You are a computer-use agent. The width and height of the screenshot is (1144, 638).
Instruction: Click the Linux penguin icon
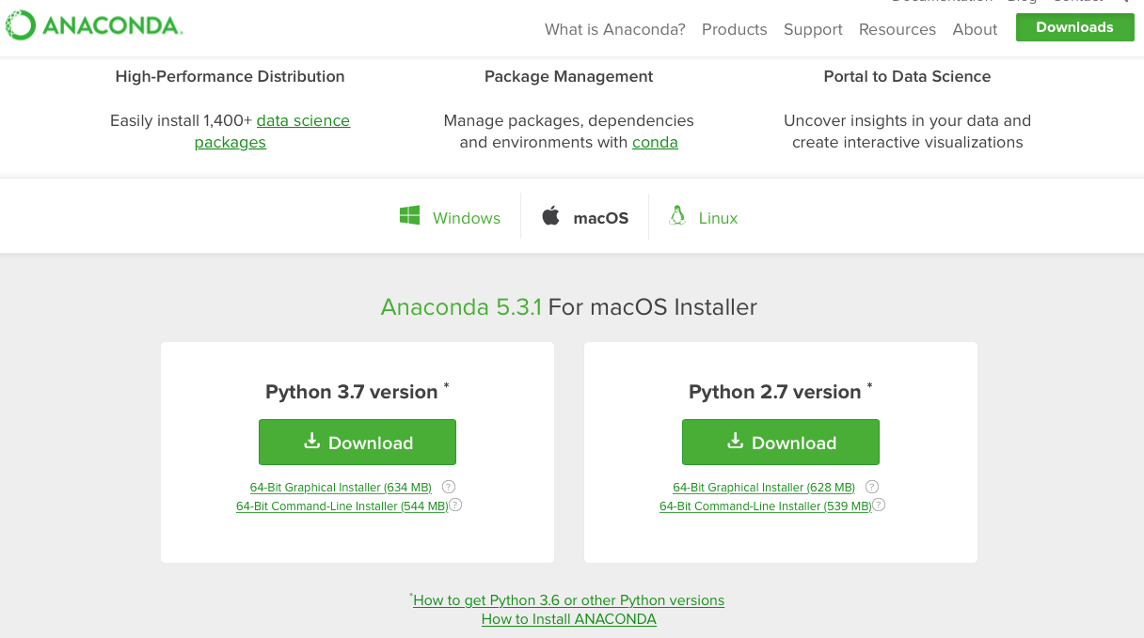click(676, 216)
